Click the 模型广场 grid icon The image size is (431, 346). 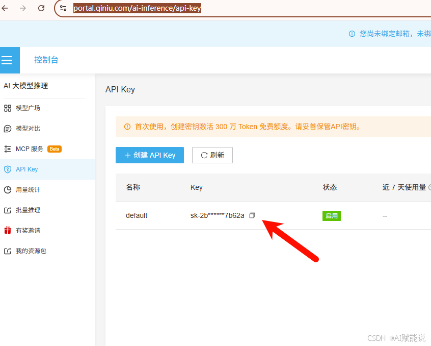tap(8, 108)
